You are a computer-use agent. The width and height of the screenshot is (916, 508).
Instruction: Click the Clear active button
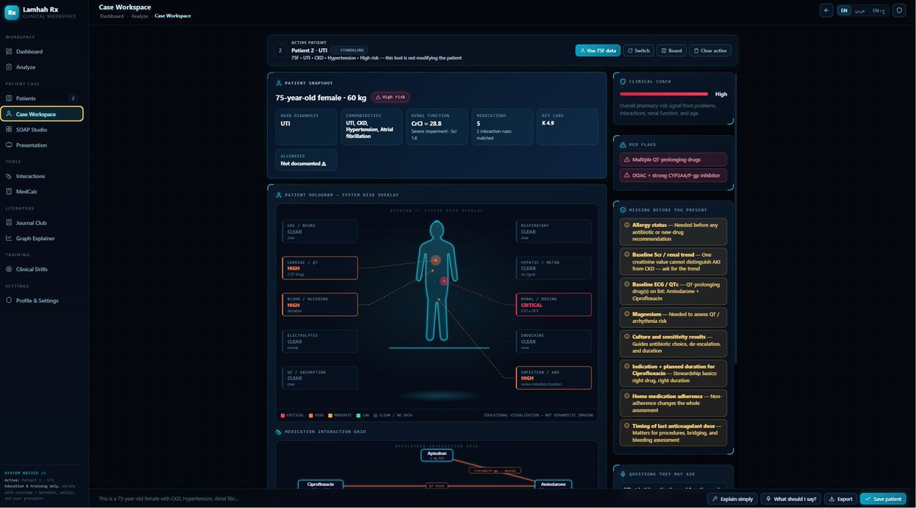[x=711, y=50]
